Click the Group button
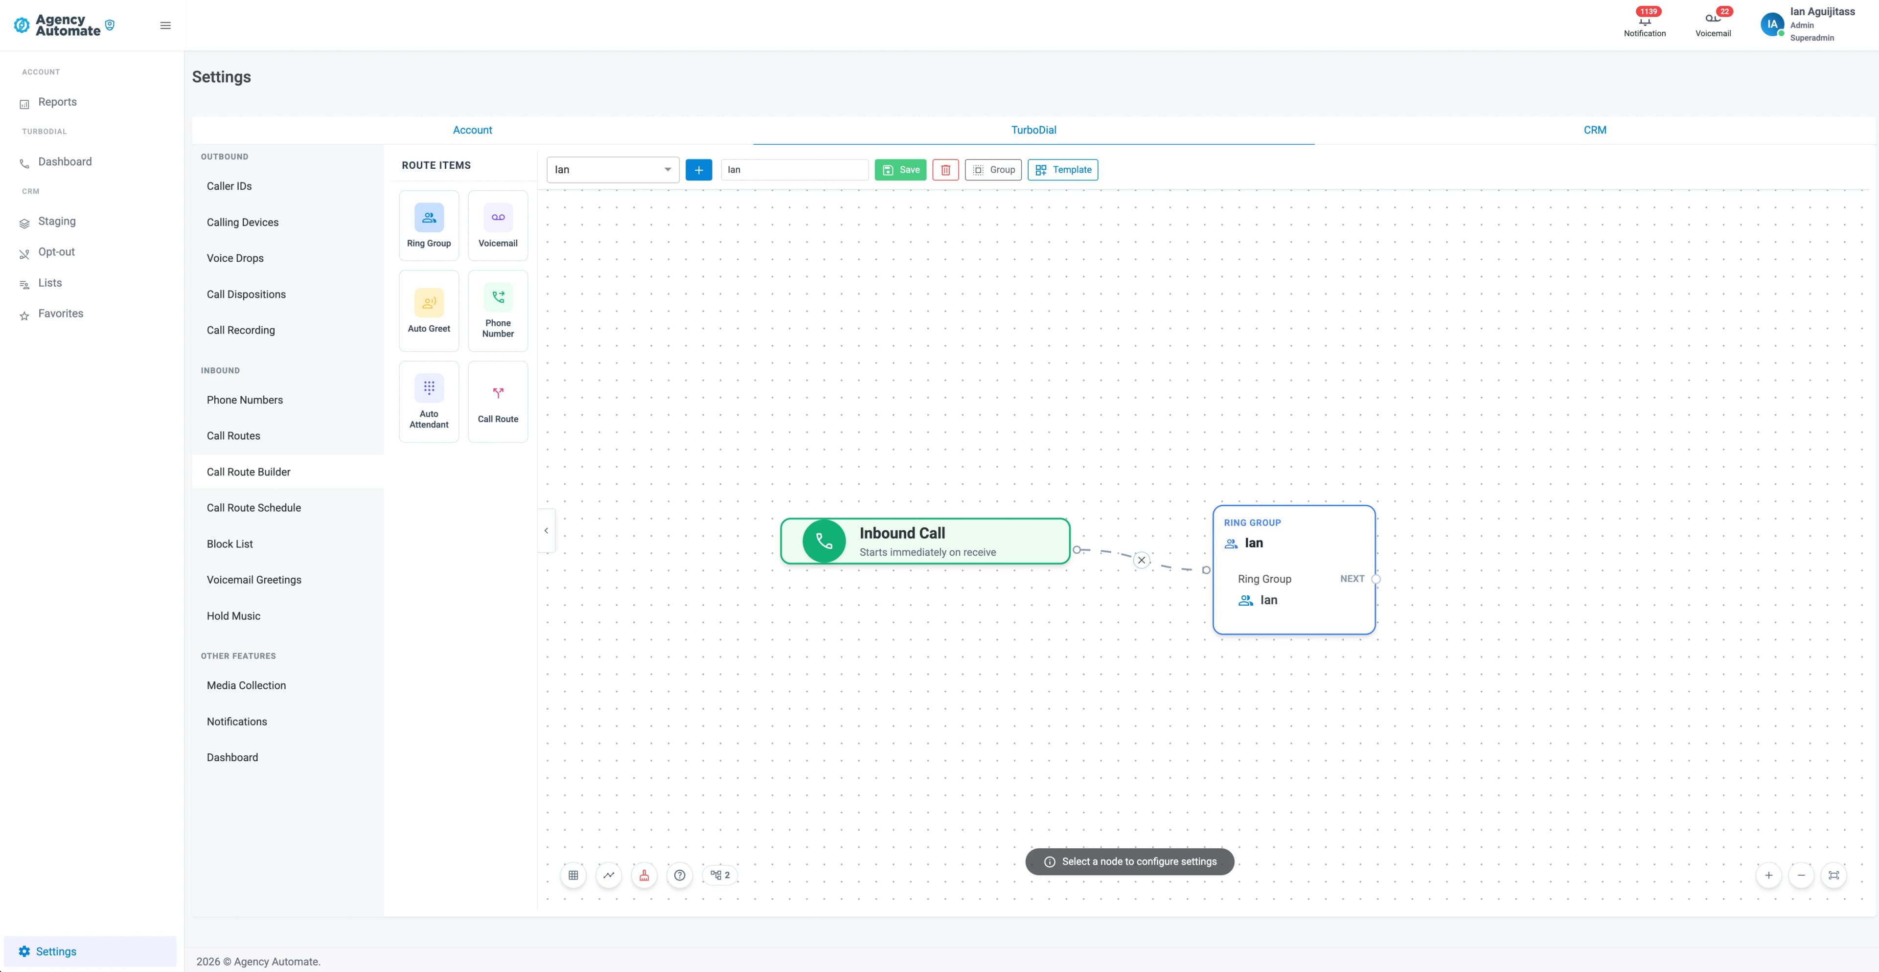The height and width of the screenshot is (972, 1879). (x=993, y=170)
